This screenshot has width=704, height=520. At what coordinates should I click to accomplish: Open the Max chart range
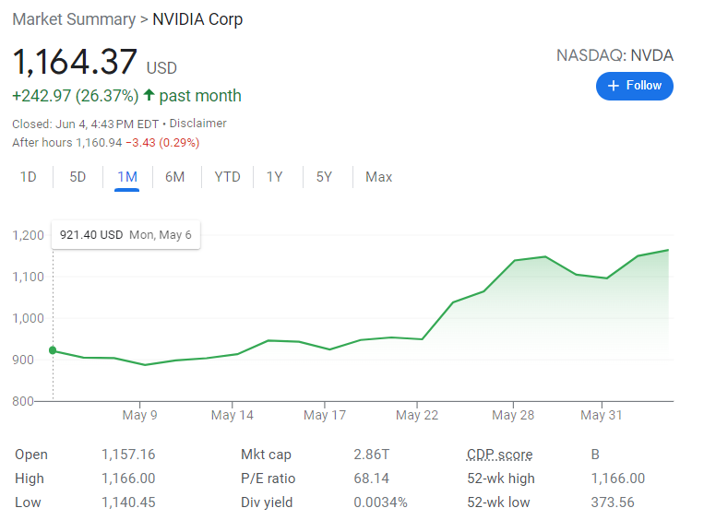pos(378,177)
